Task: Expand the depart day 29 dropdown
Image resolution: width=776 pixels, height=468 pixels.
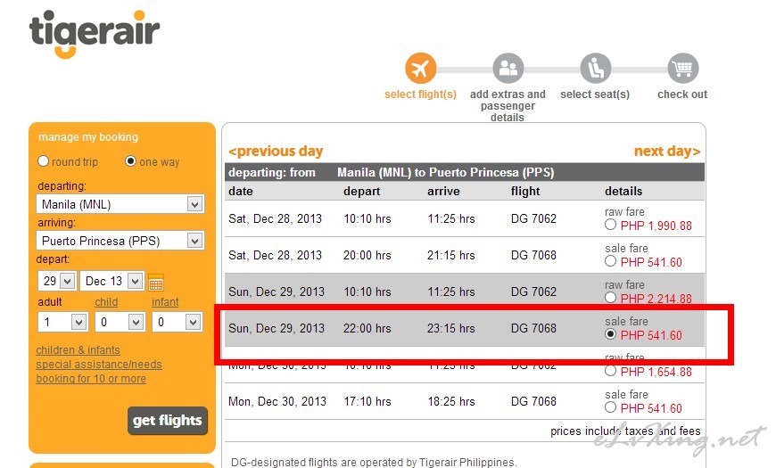Action: 55,281
